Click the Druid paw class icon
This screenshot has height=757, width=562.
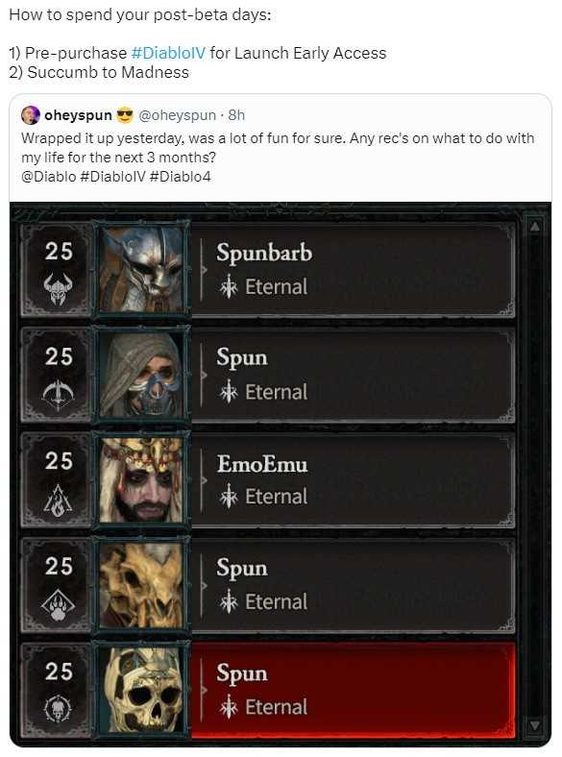click(x=58, y=604)
